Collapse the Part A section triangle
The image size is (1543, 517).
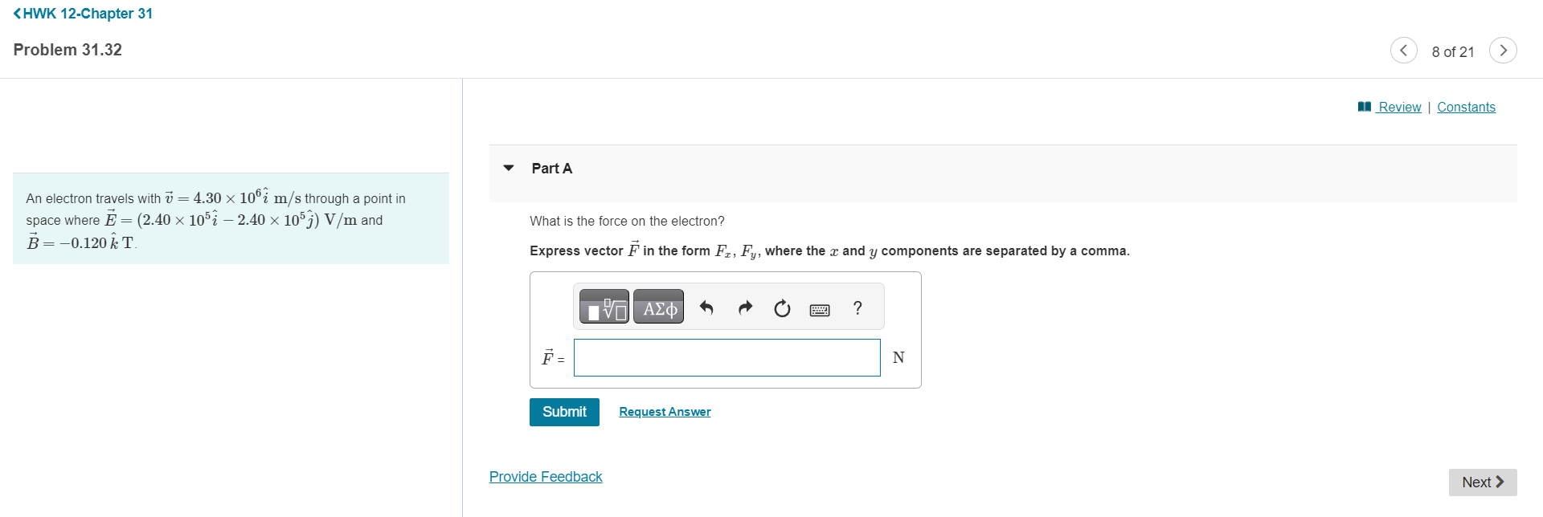508,168
